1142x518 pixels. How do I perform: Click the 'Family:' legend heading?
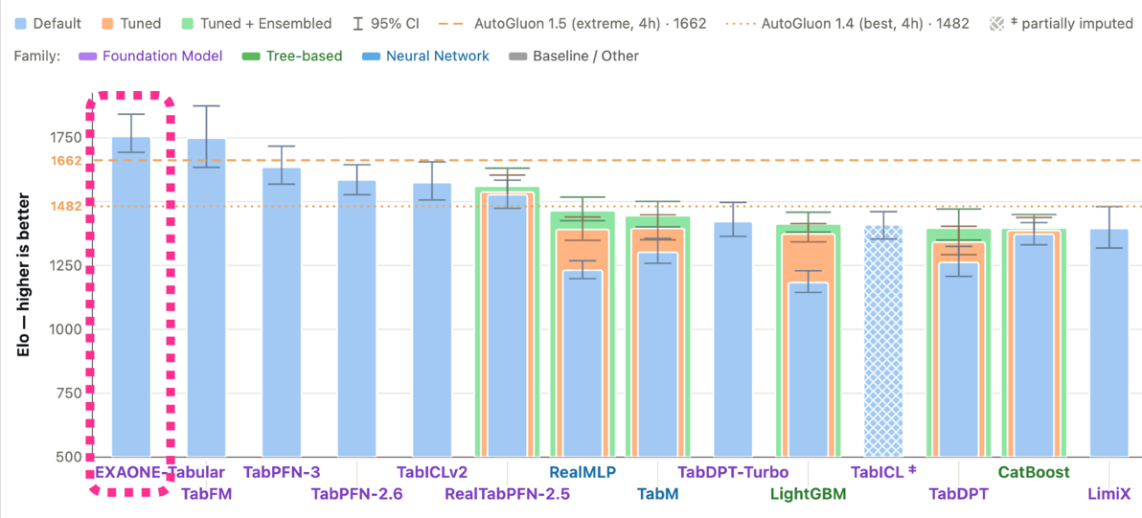[x=36, y=56]
